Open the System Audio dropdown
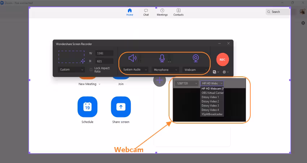The image size is (307, 163). [x=135, y=70]
